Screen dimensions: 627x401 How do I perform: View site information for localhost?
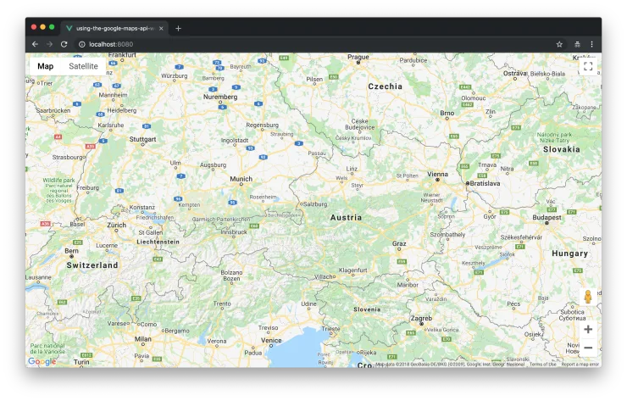pyautogui.click(x=82, y=44)
